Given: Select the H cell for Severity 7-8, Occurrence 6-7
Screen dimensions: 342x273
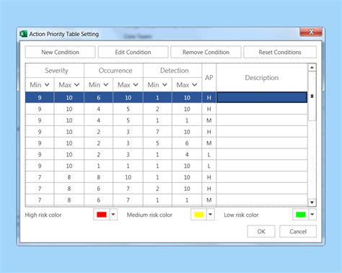Looking at the screenshot, I should (x=209, y=189).
